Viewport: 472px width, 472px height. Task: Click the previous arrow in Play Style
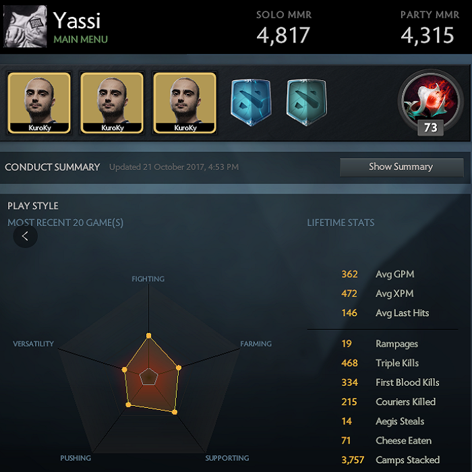(x=26, y=236)
